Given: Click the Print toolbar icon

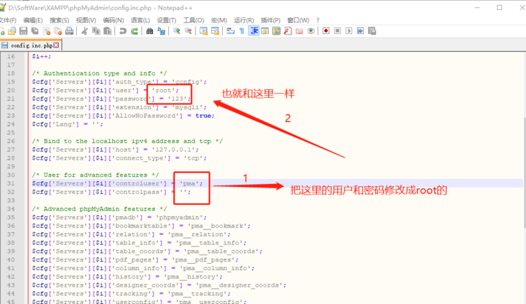Looking at the screenshot, I should pyautogui.click(x=69, y=31).
